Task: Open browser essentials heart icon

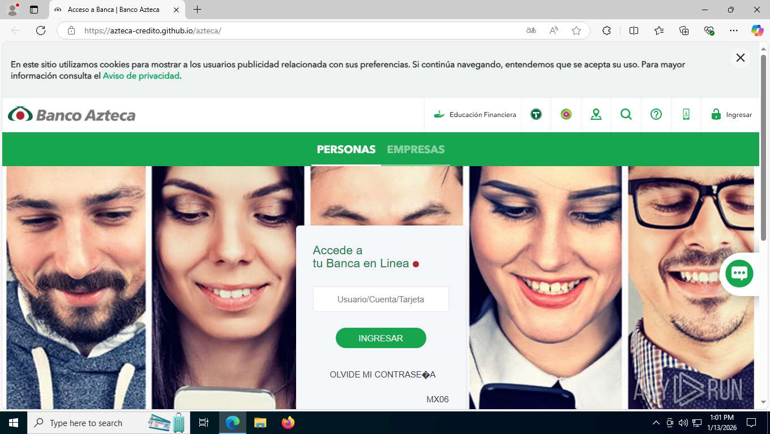Action: click(709, 31)
